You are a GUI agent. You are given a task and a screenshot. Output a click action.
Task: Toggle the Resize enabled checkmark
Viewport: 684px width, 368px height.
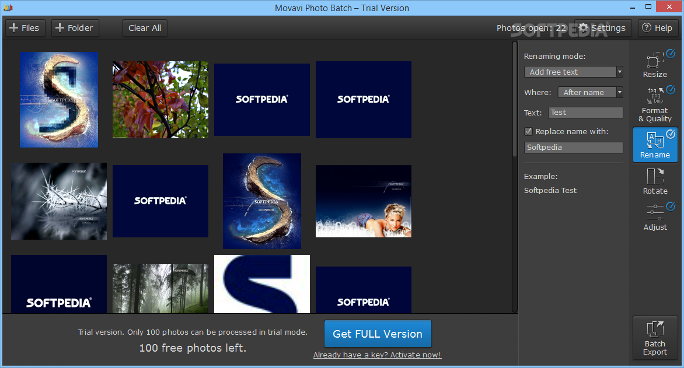[x=671, y=54]
